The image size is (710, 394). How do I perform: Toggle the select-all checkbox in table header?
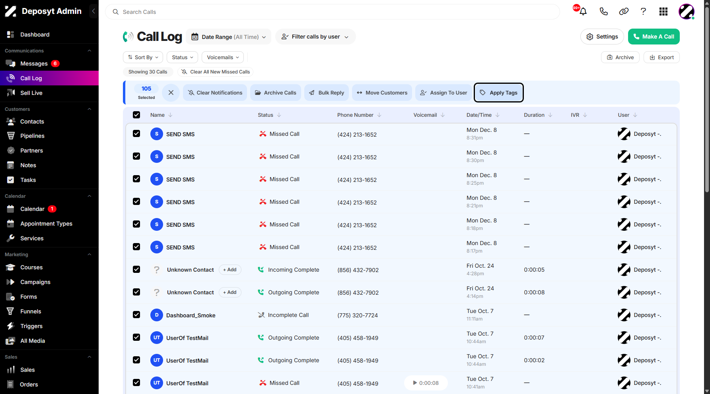136,115
